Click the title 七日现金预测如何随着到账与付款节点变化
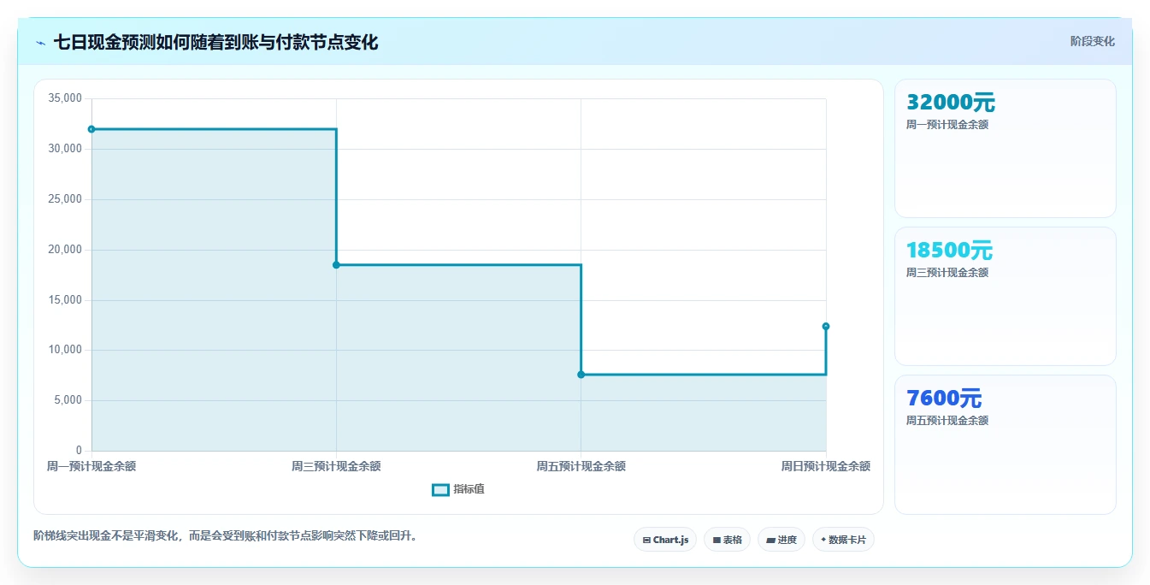This screenshot has height=585, width=1150. click(x=215, y=42)
